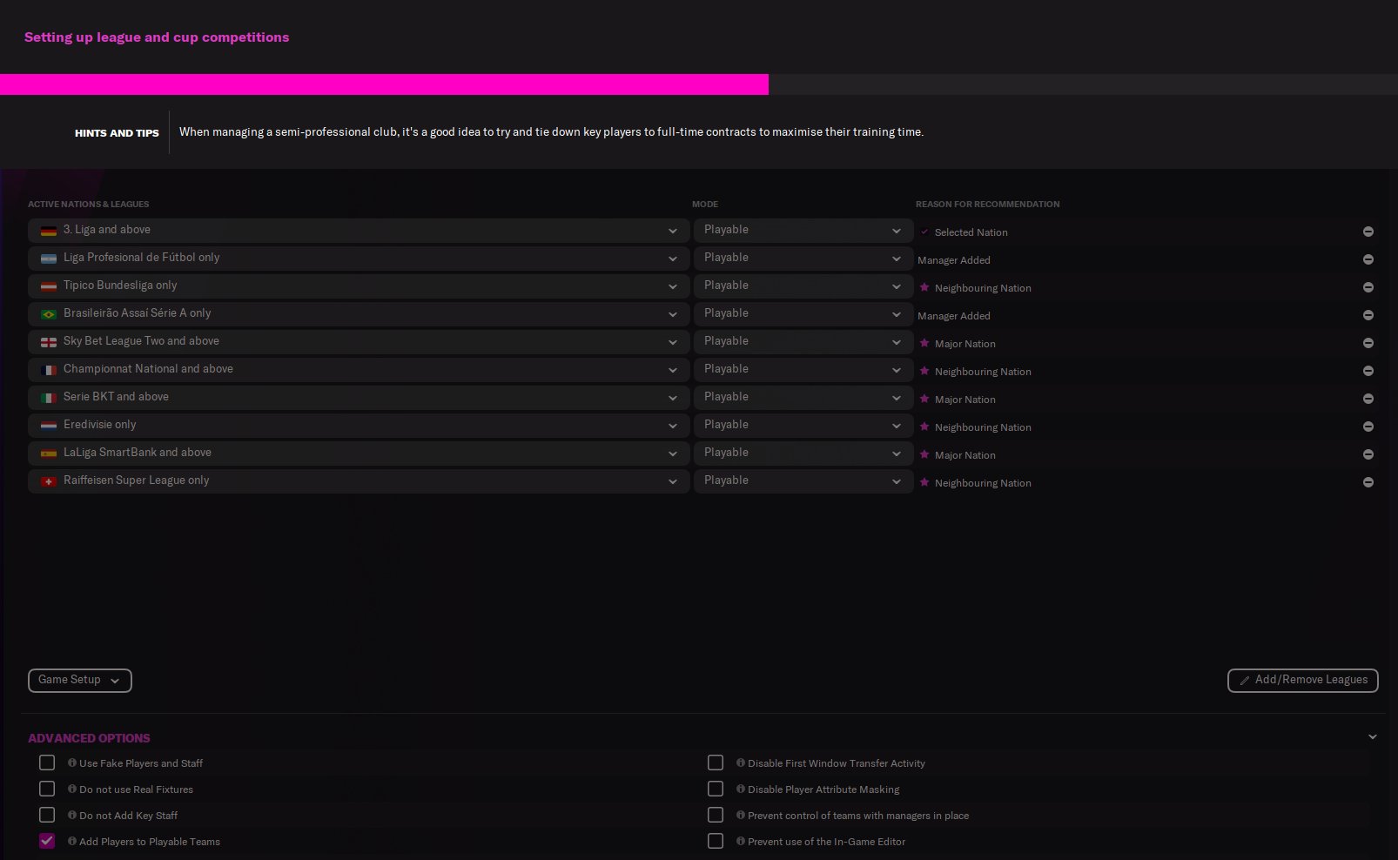Change Playable mode for LaLiga SmartBank row
1398x860 pixels.
(803, 454)
